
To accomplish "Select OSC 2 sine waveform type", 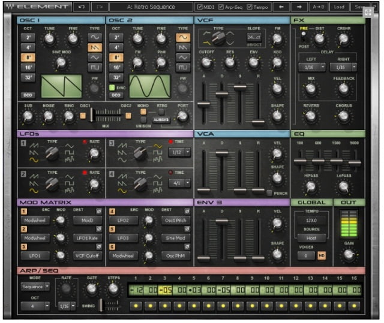I will click(x=183, y=37).
